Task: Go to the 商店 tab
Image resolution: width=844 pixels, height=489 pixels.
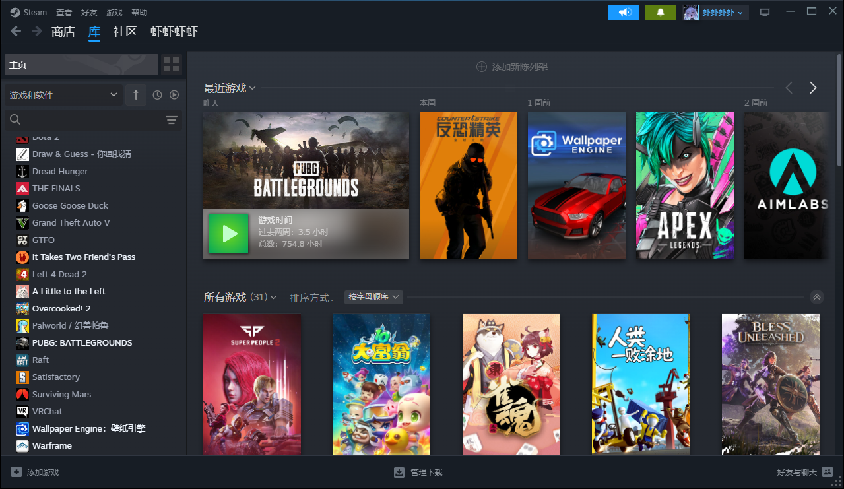Action: [63, 32]
